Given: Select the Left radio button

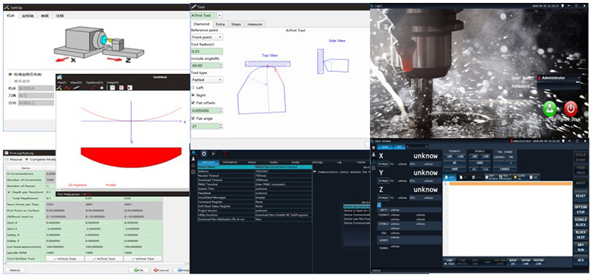Looking at the screenshot, I should point(193,87).
